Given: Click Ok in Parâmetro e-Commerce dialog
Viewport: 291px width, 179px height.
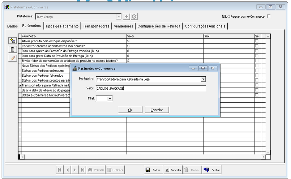Looking at the screenshot, I should click(130, 110).
